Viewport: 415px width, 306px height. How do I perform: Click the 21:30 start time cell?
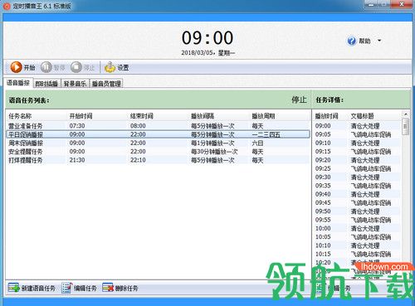(x=77, y=160)
